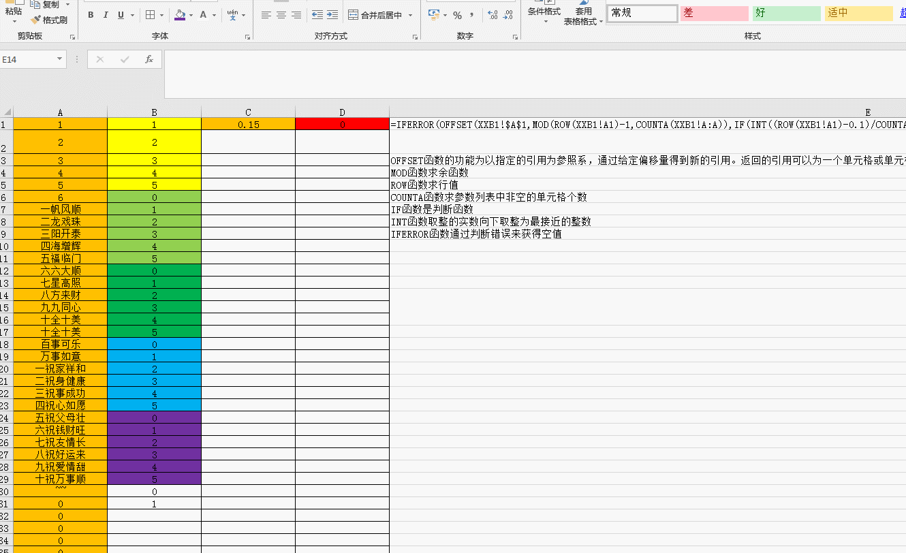Select cell with ROW函数求行值
The height and width of the screenshot is (553, 906).
pyautogui.click(x=648, y=185)
